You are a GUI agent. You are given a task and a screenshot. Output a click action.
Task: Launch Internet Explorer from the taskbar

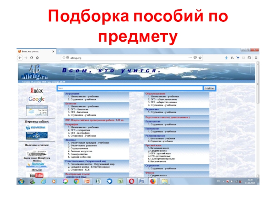tap(43, 181)
